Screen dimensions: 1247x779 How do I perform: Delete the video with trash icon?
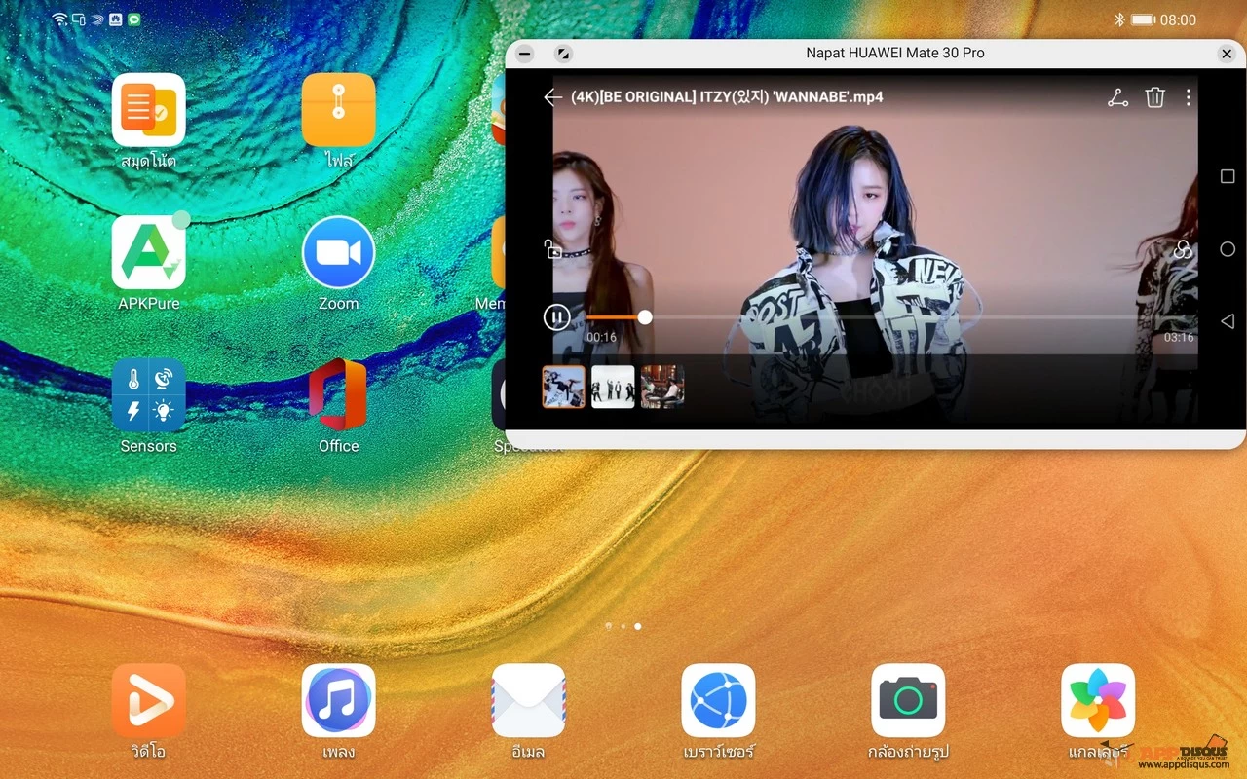[1154, 97]
